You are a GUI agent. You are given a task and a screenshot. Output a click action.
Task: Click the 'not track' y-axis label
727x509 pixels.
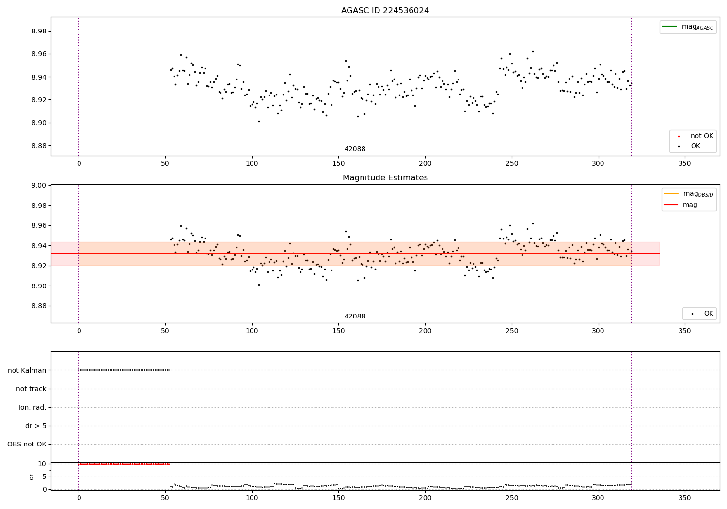click(31, 389)
